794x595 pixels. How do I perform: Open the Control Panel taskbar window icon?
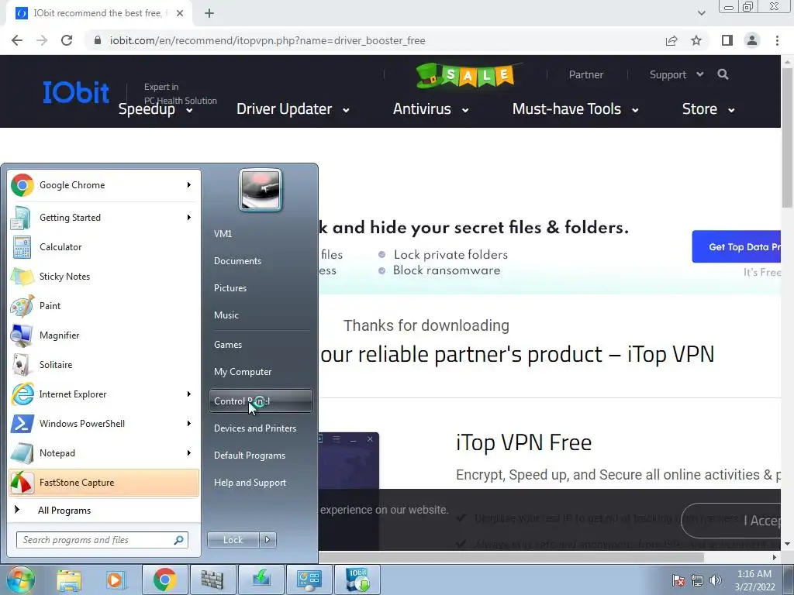(309, 580)
